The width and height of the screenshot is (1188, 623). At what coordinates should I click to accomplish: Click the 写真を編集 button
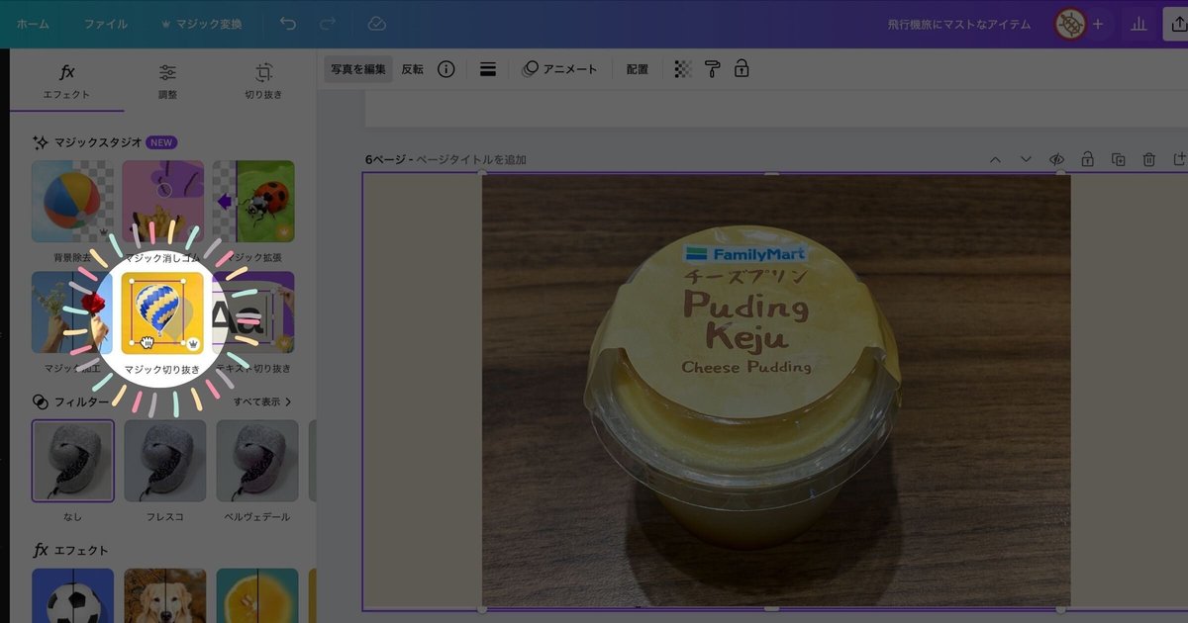[358, 69]
